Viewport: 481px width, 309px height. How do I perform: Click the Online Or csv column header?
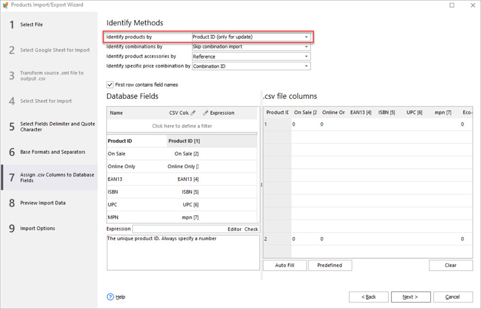click(333, 113)
